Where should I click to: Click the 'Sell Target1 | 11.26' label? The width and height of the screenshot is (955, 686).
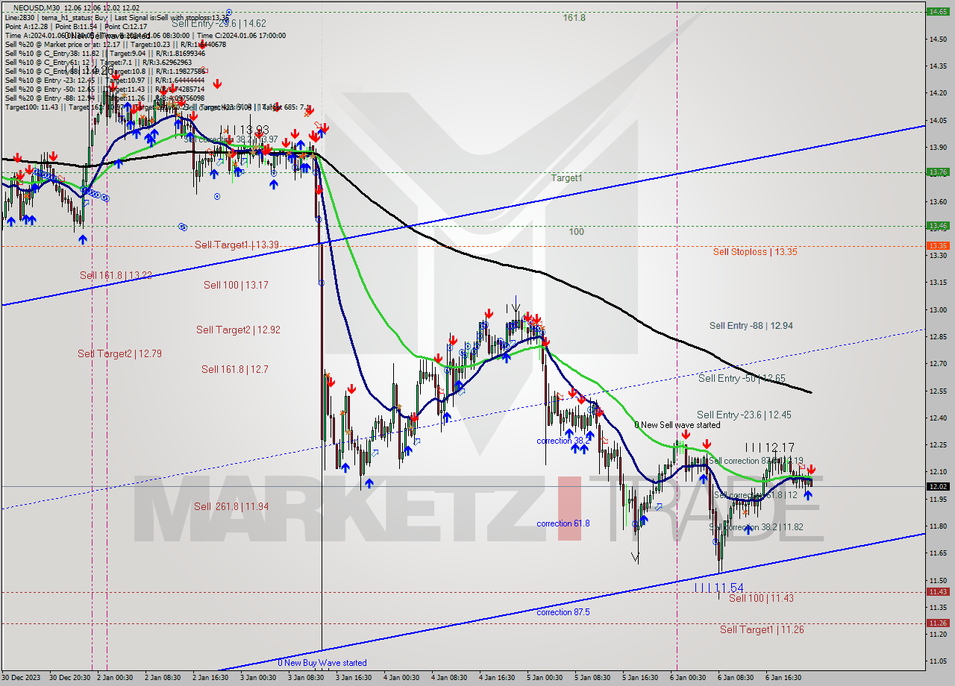762,629
